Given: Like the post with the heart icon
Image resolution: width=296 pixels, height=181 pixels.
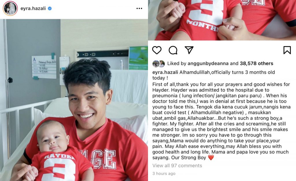Looking at the screenshot, I should [157, 50].
